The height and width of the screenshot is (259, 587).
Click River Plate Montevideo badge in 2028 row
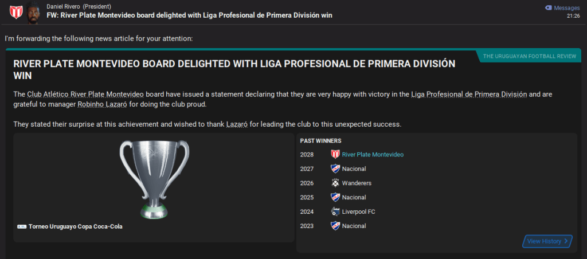pyautogui.click(x=335, y=155)
